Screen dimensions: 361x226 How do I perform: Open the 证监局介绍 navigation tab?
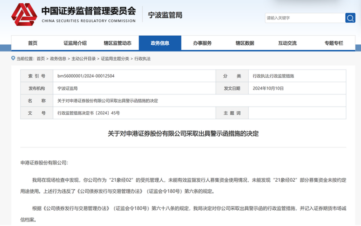pos(75,43)
